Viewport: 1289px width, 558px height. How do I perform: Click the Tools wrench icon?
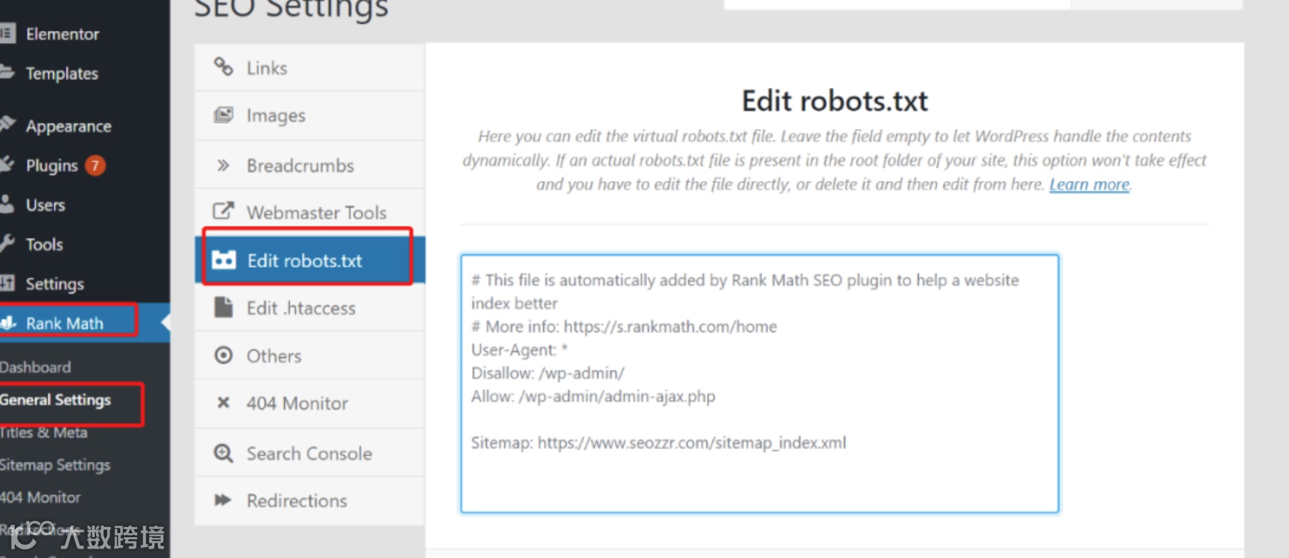click(x=7, y=243)
